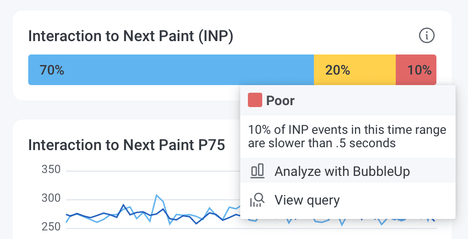Viewport: 468px width, 239px height.
Task: Click the info icon beside the INP title
Action: [426, 35]
